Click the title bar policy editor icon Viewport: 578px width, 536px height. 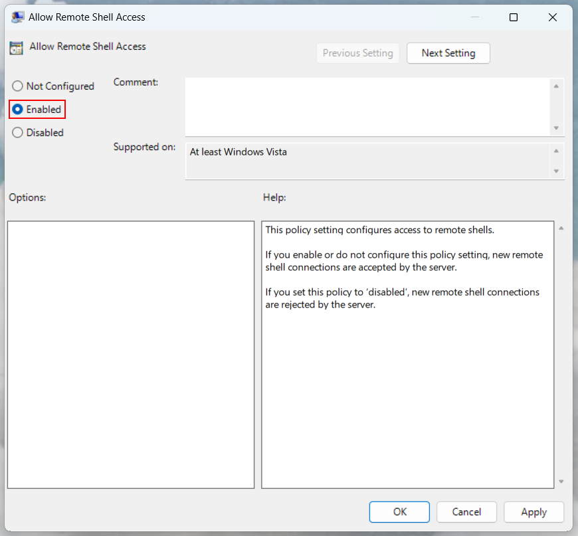[18, 17]
